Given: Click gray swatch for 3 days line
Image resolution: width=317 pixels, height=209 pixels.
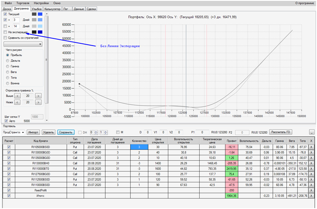Looking at the screenshot, I should (x=34, y=19).
